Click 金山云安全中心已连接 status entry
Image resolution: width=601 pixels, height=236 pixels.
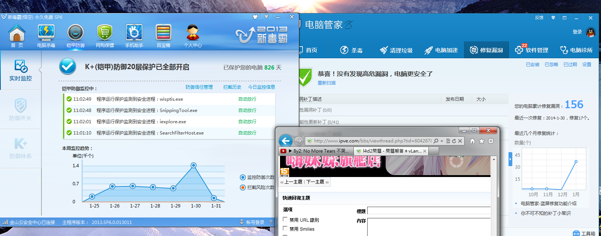[x=29, y=222]
